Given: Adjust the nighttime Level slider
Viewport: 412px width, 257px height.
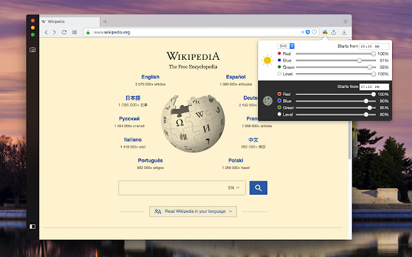Looking at the screenshot, I should point(335,114).
